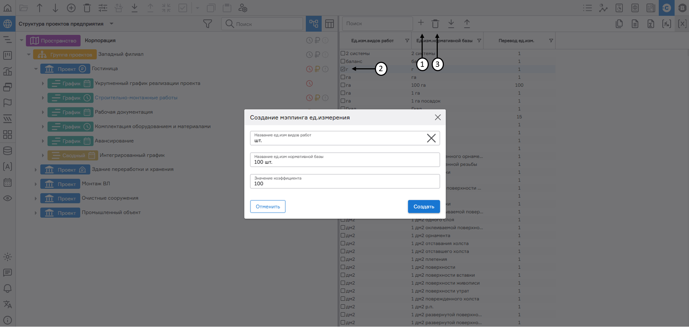
Task: Open the notifications bell in the left sidebar
Action: [x=8, y=289]
